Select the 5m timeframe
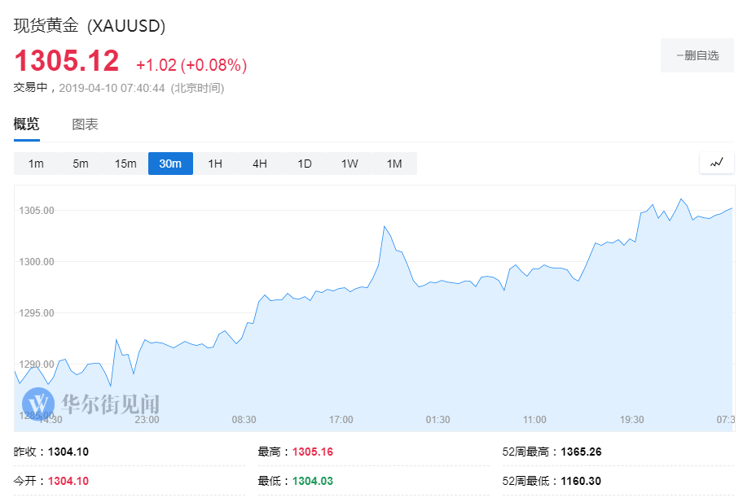The height and width of the screenshot is (502, 743). click(x=81, y=164)
